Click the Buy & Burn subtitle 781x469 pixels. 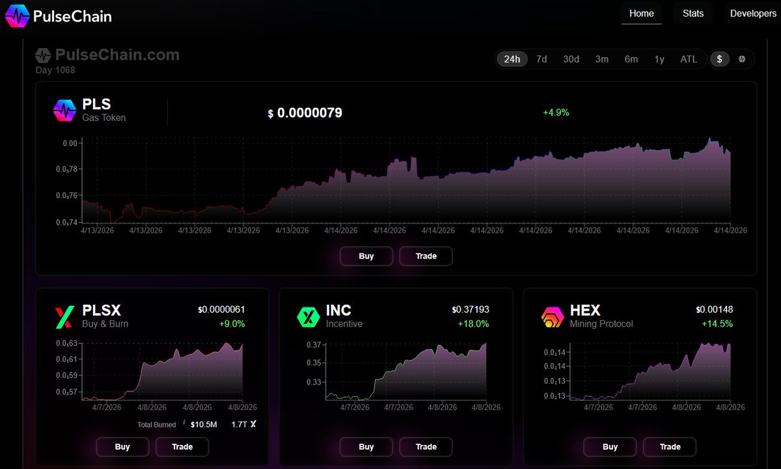click(x=105, y=323)
